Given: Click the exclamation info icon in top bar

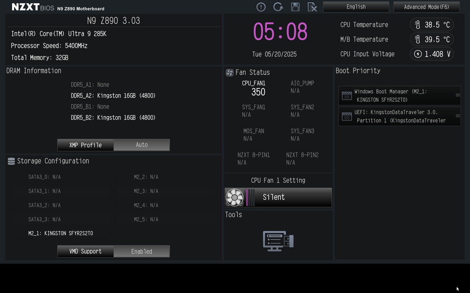Looking at the screenshot, I should pos(261,7).
